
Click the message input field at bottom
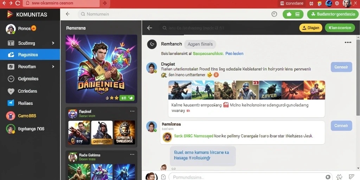(x=250, y=177)
